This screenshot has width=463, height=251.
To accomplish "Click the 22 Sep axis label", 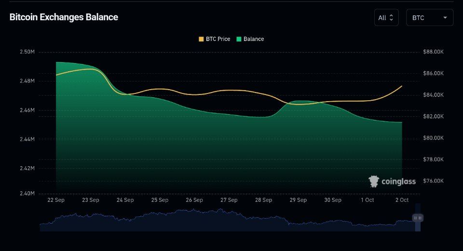I will [x=56, y=200].
